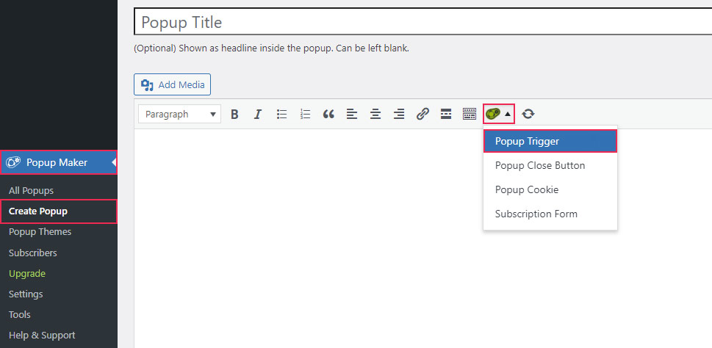The image size is (712, 348).
Task: View the Subscribers page
Action: pyautogui.click(x=32, y=253)
